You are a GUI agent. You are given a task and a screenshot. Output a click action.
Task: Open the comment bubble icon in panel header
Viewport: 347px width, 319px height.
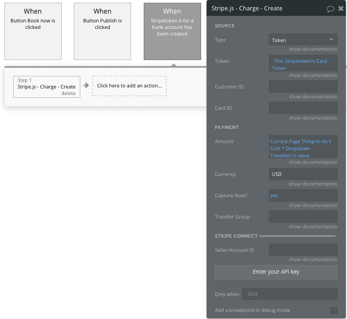330,9
